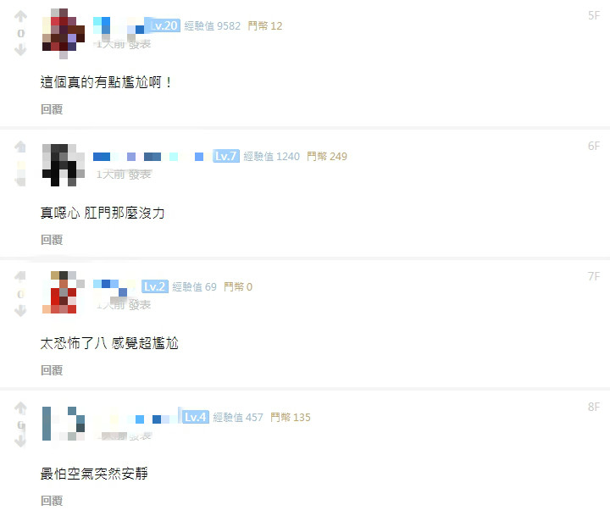Upvote the 8F comment
The width and height of the screenshot is (610, 516).
pyautogui.click(x=20, y=408)
